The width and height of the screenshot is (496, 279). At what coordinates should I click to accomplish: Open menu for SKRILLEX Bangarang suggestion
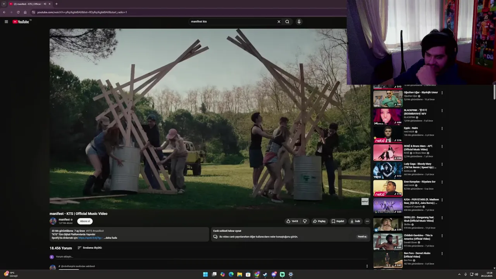pyautogui.click(x=442, y=218)
